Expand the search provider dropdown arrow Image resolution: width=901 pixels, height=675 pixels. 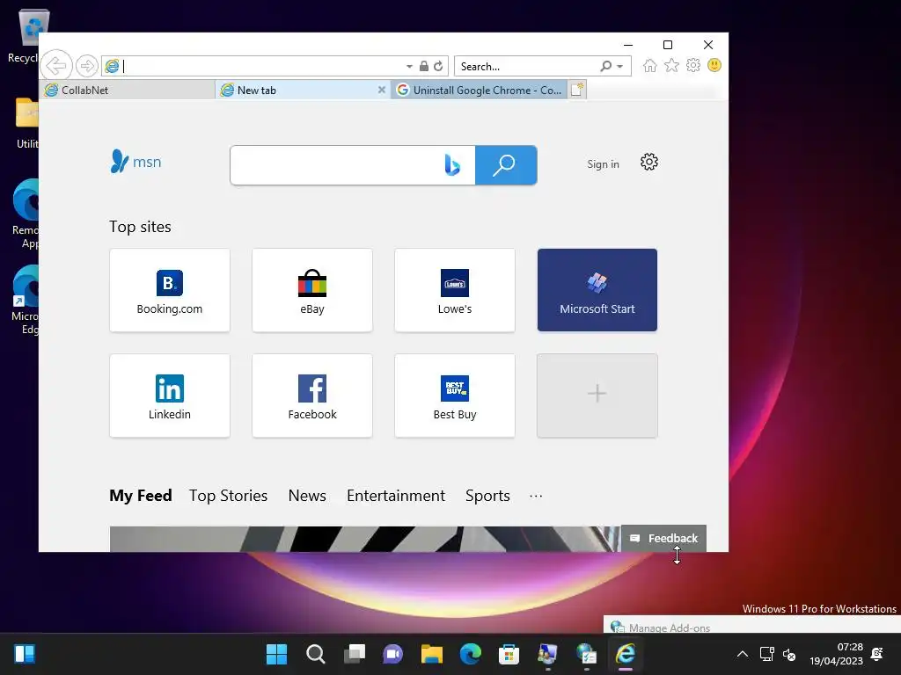[x=620, y=67]
